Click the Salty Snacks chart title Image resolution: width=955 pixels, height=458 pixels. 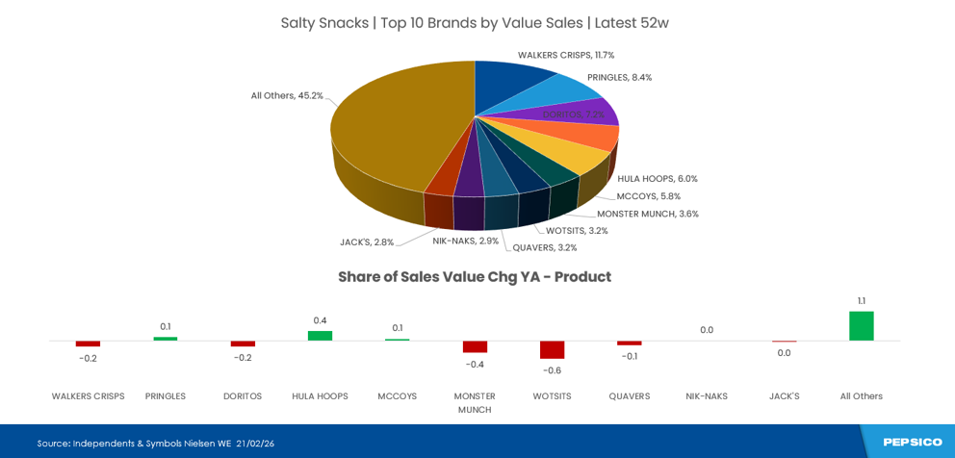[475, 23]
